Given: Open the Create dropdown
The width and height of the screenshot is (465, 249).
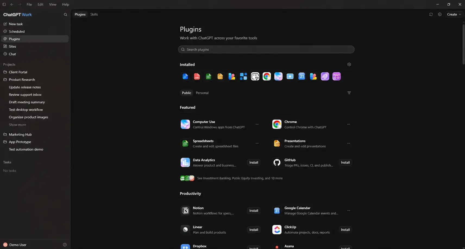Looking at the screenshot, I should point(454,14).
